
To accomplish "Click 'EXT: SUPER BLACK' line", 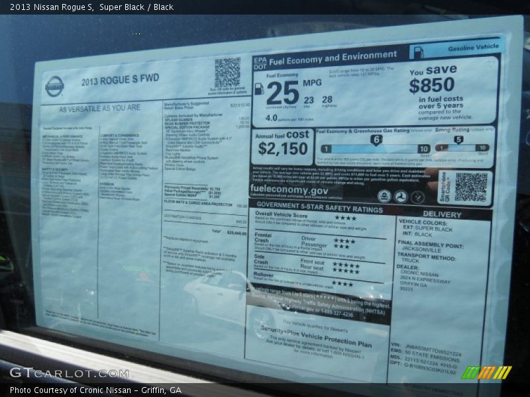I will pyautogui.click(x=427, y=228).
